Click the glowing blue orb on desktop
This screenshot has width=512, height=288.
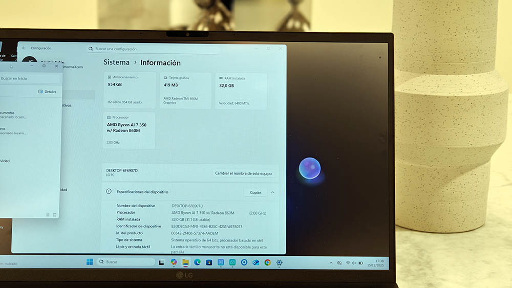click(310, 168)
